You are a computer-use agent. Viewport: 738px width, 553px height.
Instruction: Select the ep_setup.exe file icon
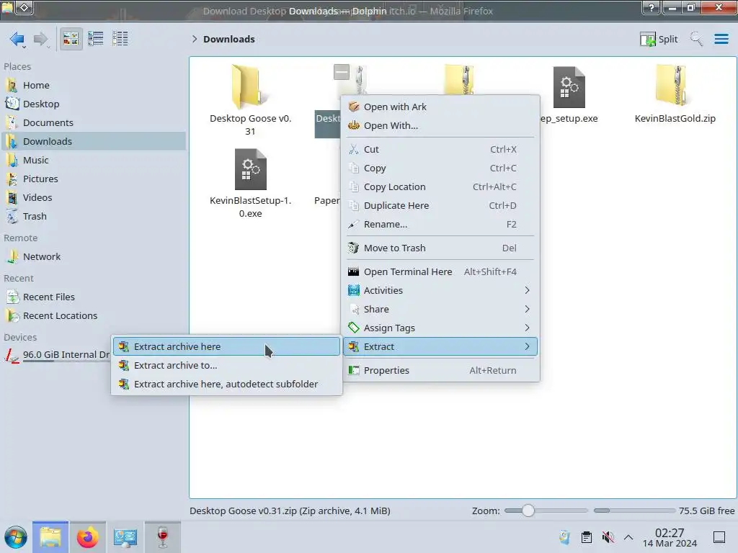(569, 87)
